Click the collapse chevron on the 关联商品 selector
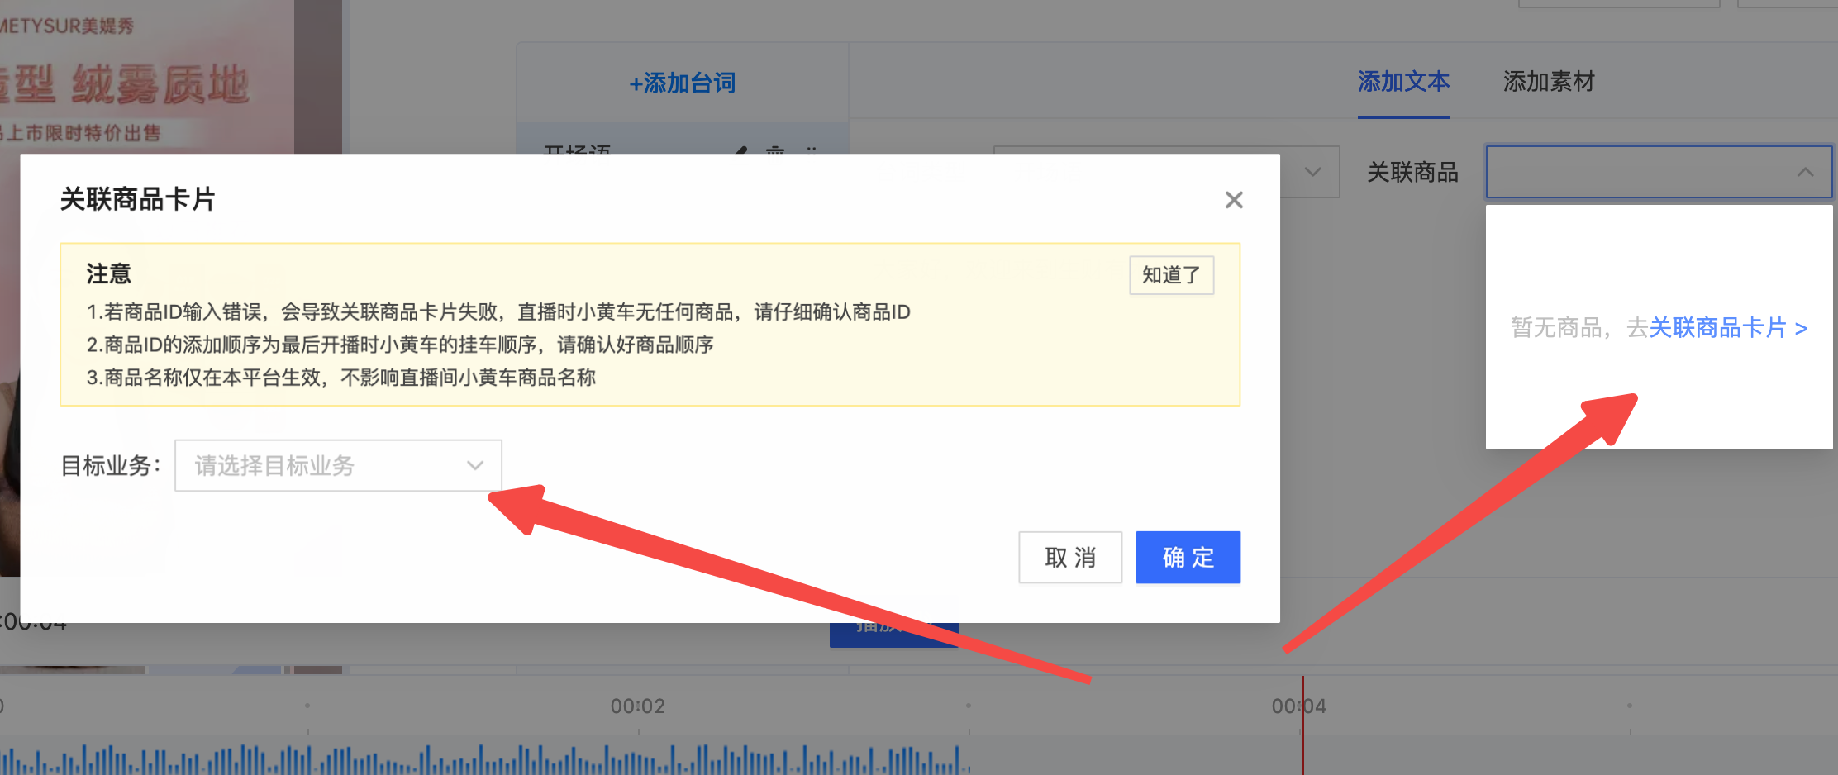This screenshot has width=1838, height=775. 1807,172
